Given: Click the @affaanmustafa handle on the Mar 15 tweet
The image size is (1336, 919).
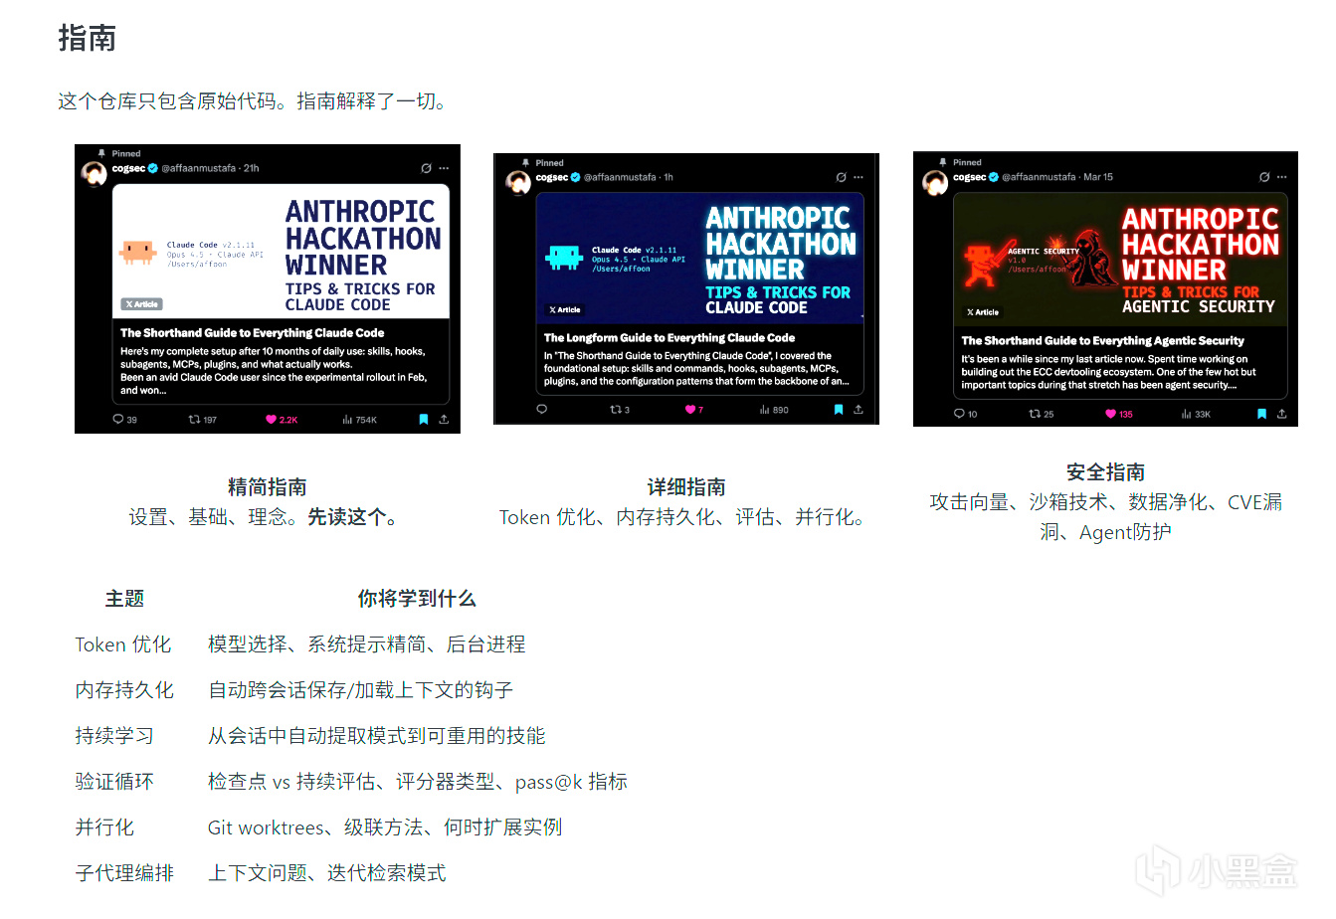Looking at the screenshot, I should [1039, 177].
